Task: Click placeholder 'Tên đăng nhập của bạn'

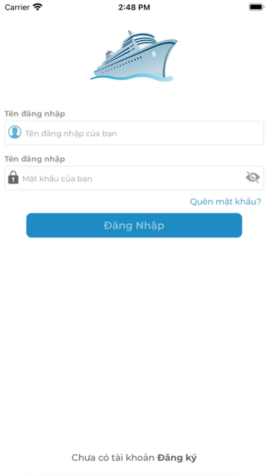Action: [71, 134]
